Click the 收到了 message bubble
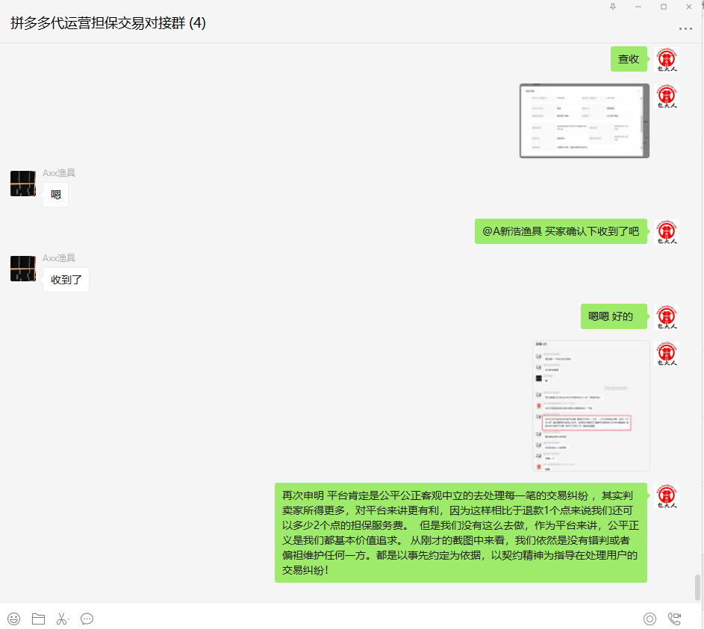 tap(66, 281)
